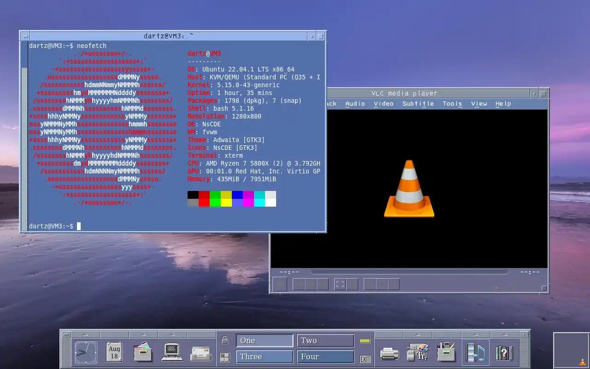The image size is (590, 369).
Task: Click the 'Memory: 435MiB / 7951MiB' line
Action: (231, 179)
